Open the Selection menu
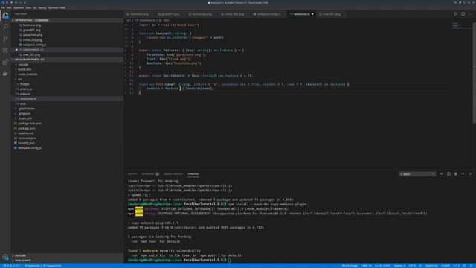The image size is (476, 268). (19, 8)
